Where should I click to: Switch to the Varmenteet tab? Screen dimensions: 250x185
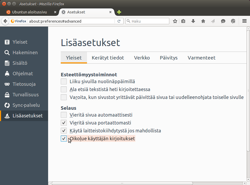point(201,58)
